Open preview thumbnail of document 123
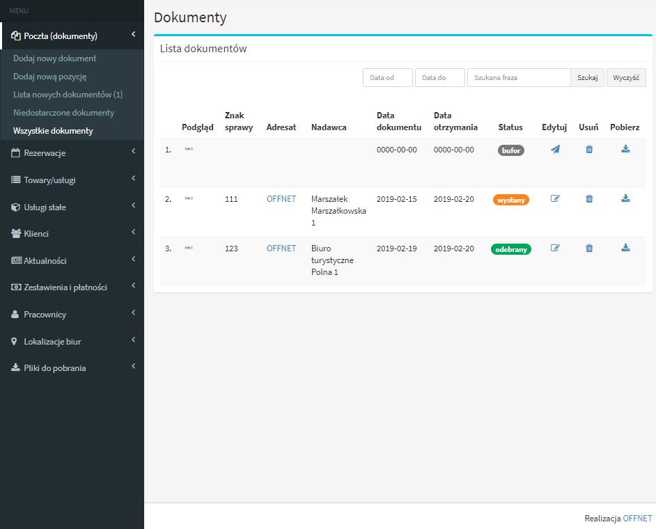Image resolution: width=656 pixels, height=529 pixels. tap(189, 248)
